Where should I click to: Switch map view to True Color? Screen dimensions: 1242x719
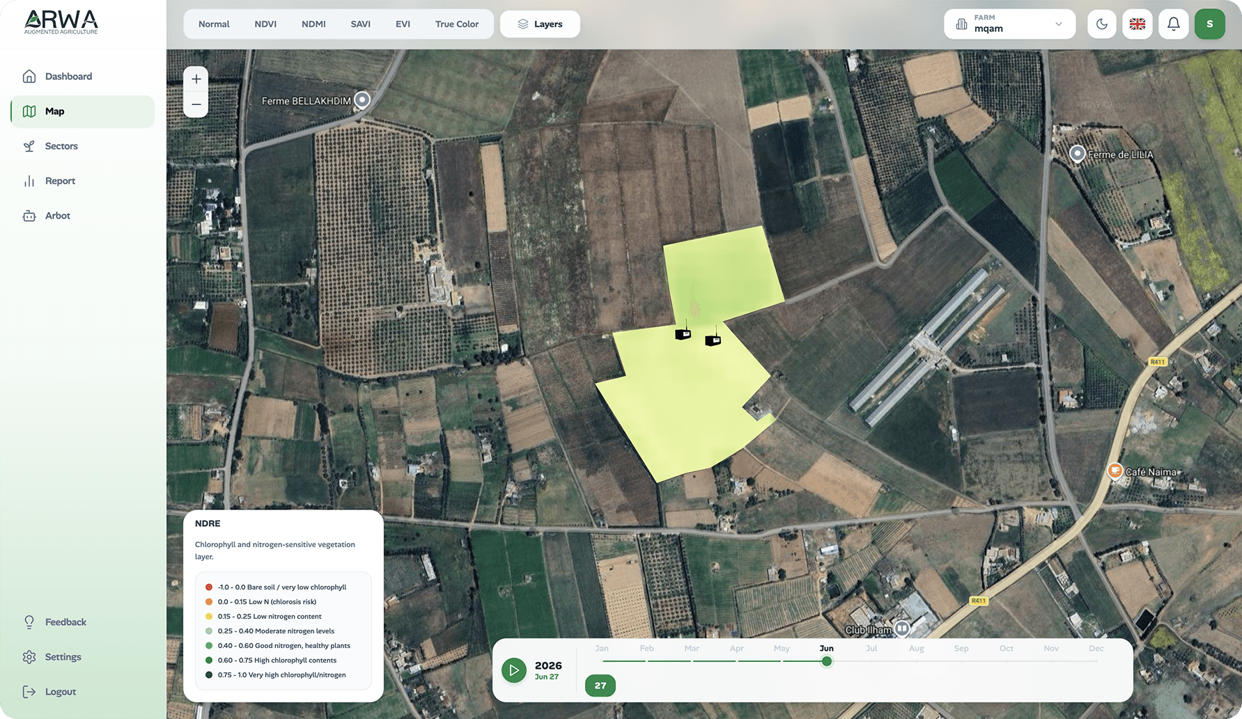(457, 24)
